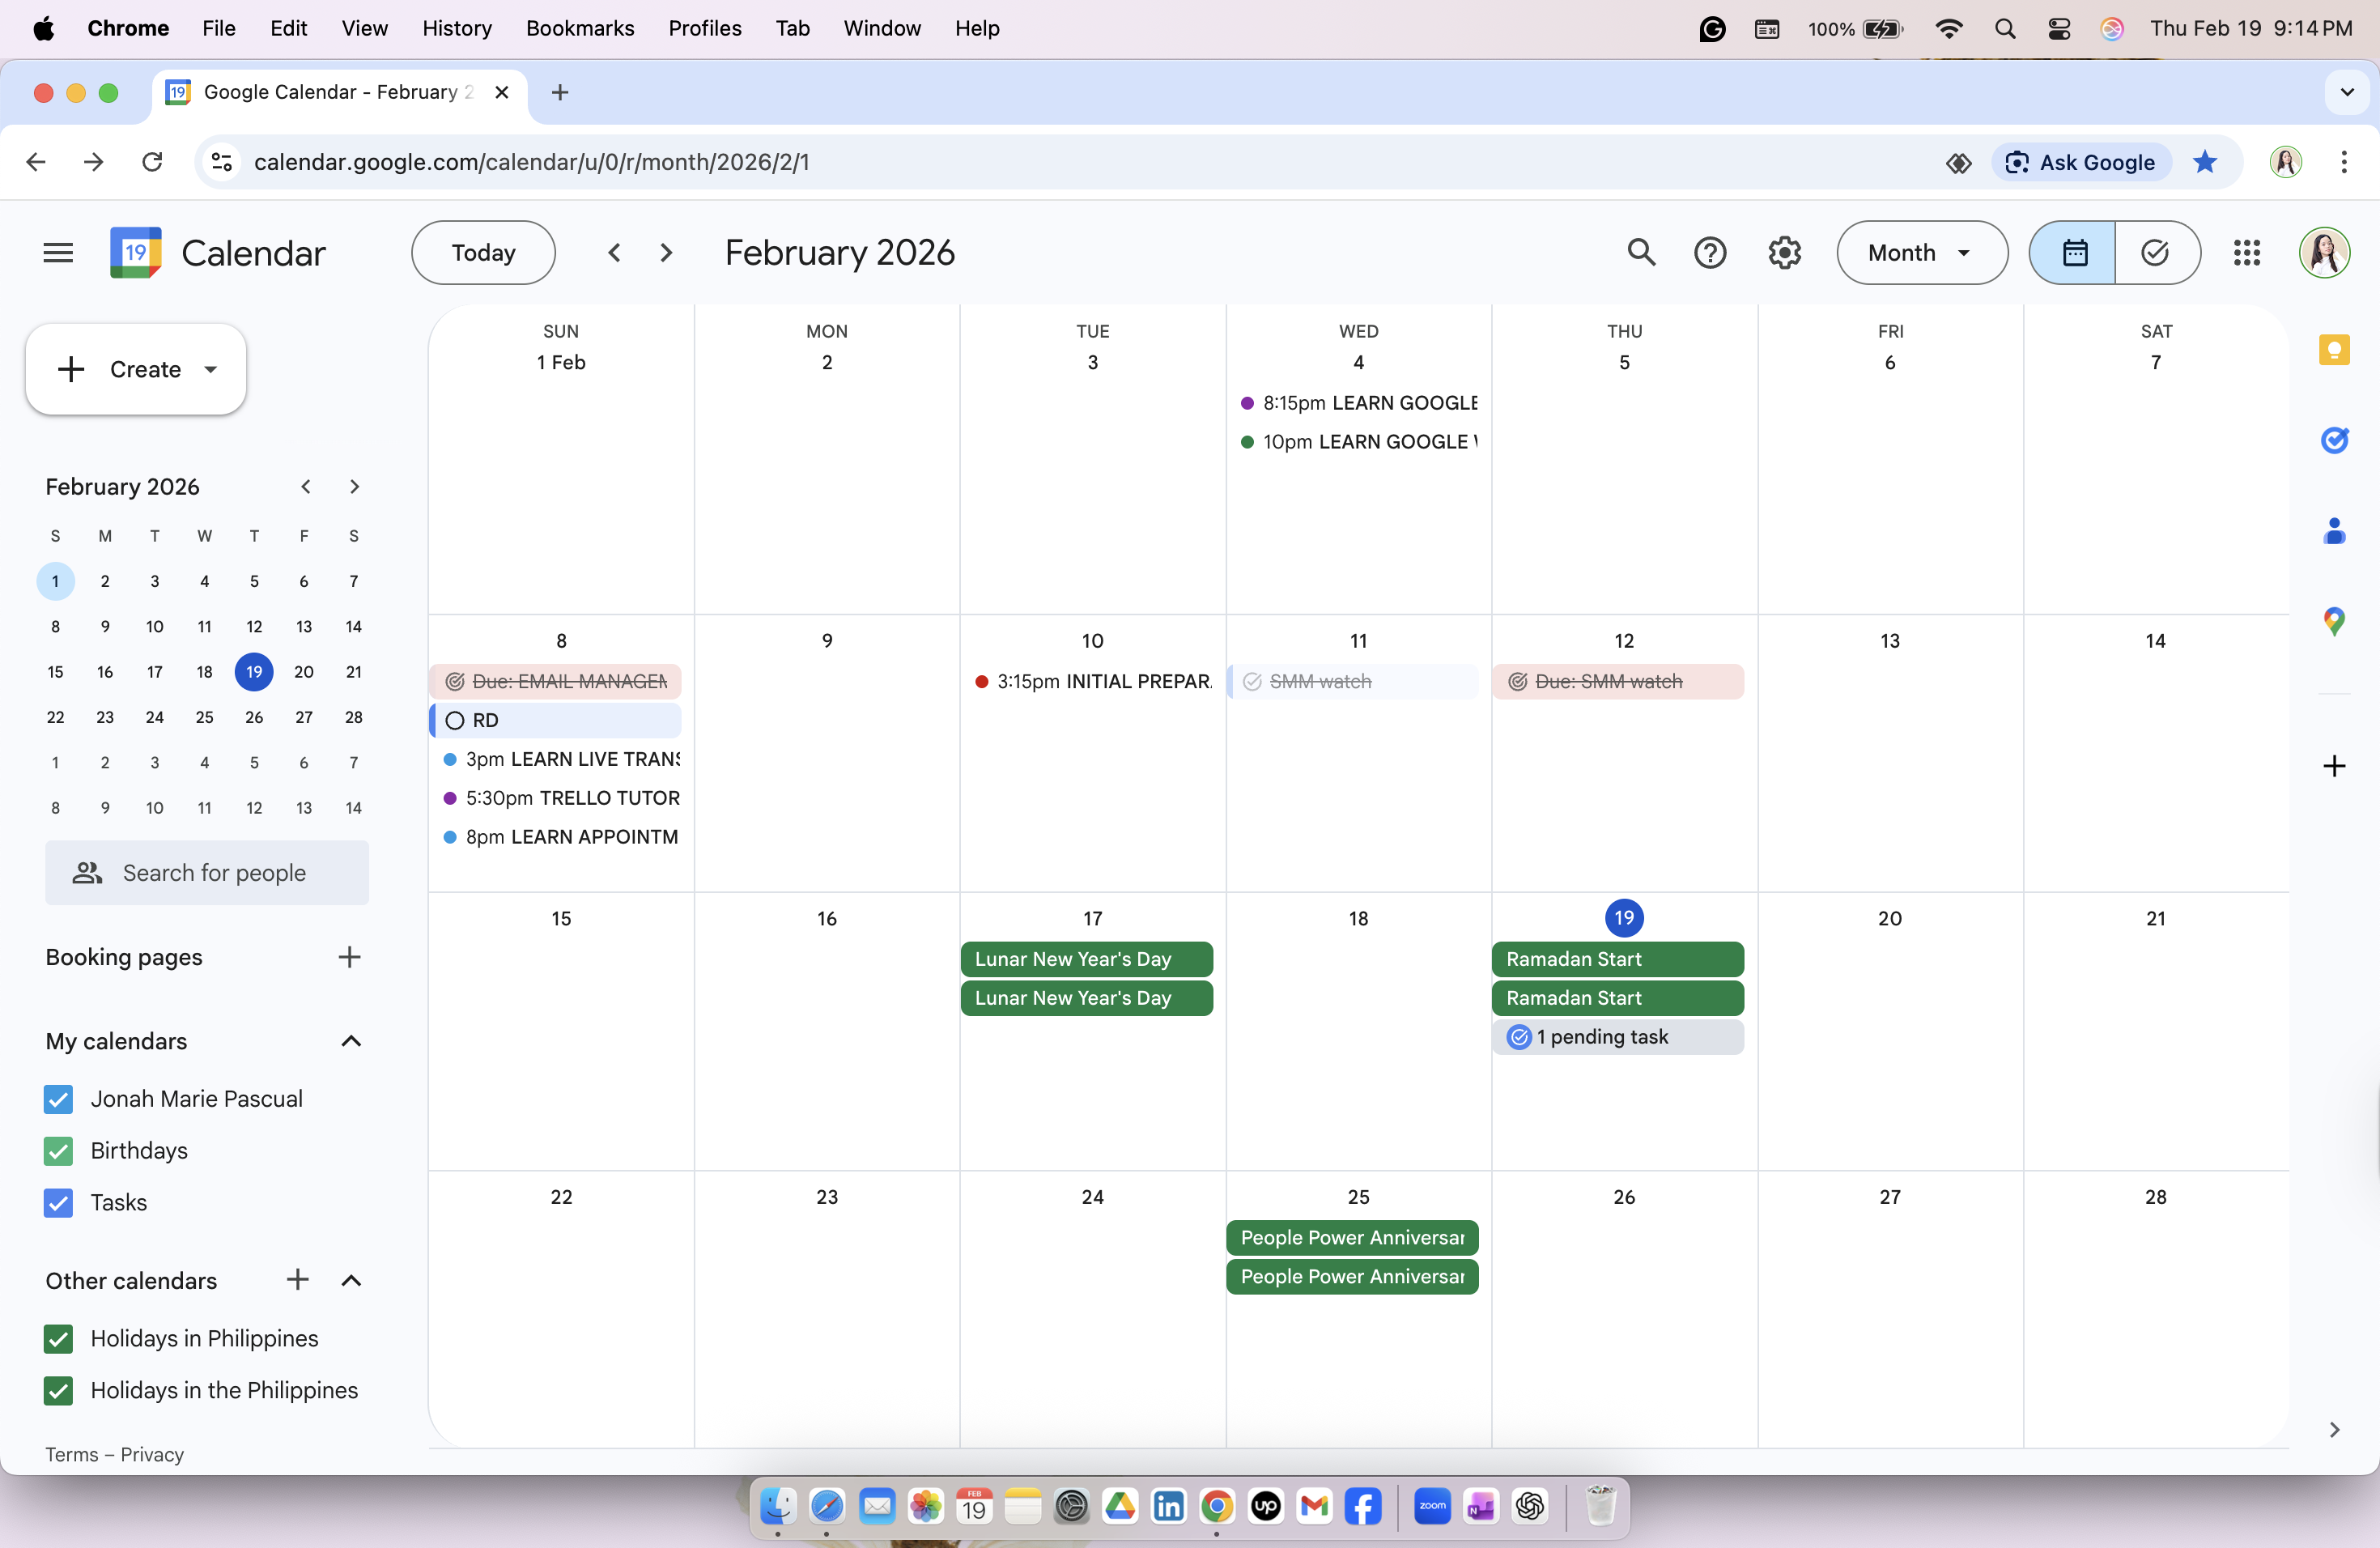This screenshot has width=2380, height=1548.
Task: Open Google Keep in the side panel
Action: [2333, 350]
